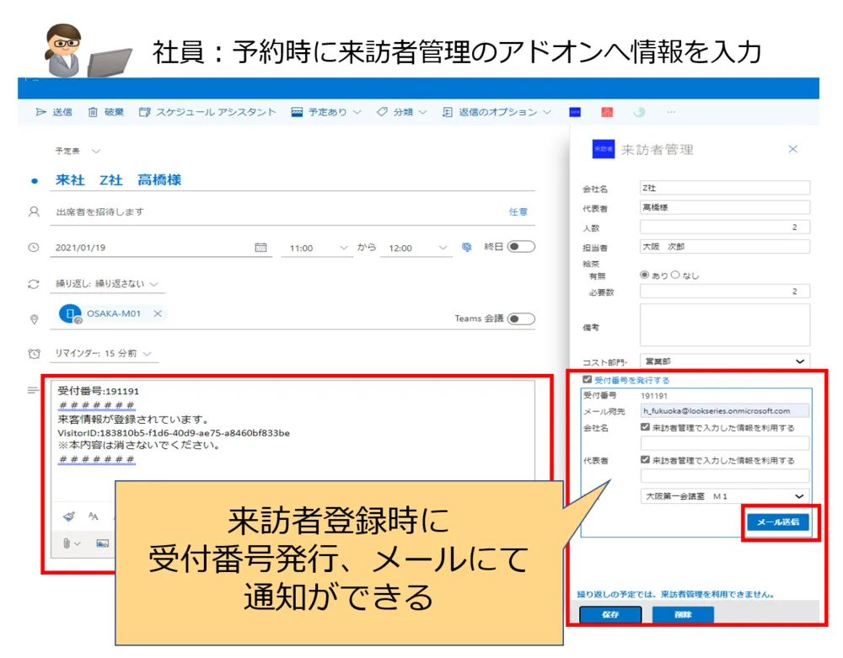Uncheck the 受付番号を発行する checkbox
Viewport: 843px width, 658px height.
(x=588, y=380)
